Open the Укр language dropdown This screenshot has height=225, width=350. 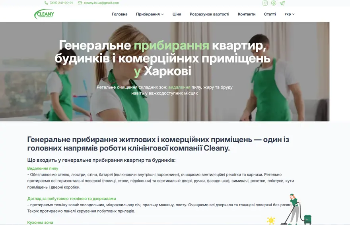[x=289, y=14]
